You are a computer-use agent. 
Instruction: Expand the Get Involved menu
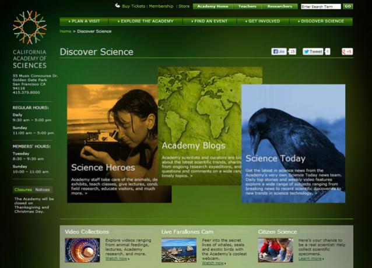263,22
